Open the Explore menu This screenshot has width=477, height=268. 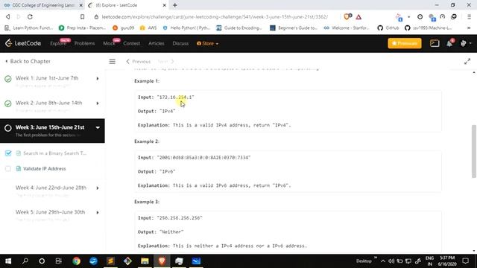(58, 43)
